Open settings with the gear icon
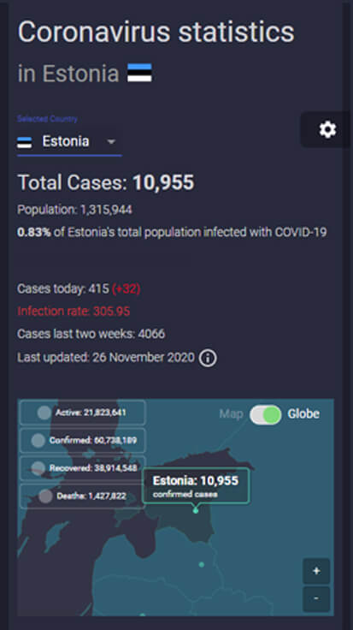Screen dimensions: 353x630 point(327,130)
